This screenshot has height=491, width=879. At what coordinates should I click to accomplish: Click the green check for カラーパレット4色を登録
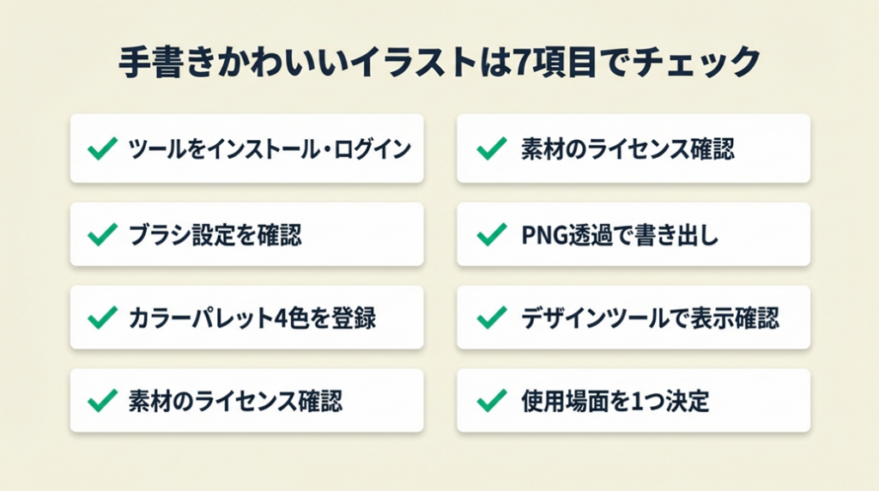(x=102, y=318)
